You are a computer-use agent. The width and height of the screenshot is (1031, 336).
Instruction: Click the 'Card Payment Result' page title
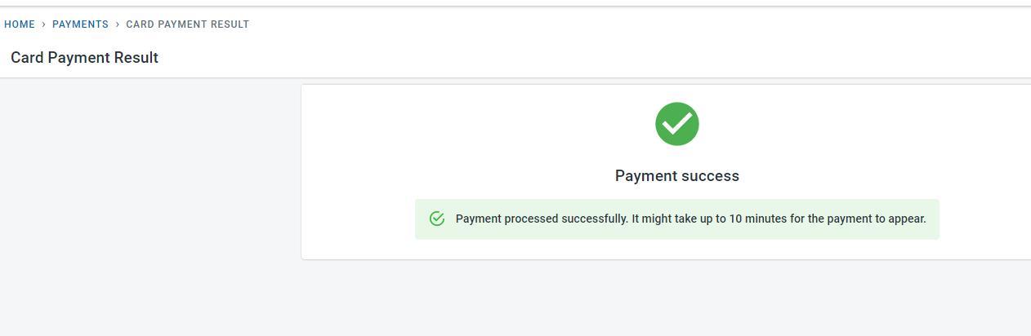[84, 58]
